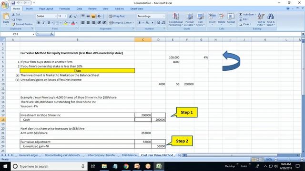Open the Data ribbon tab
This screenshot has width=305, height=171.
pos(79,9)
